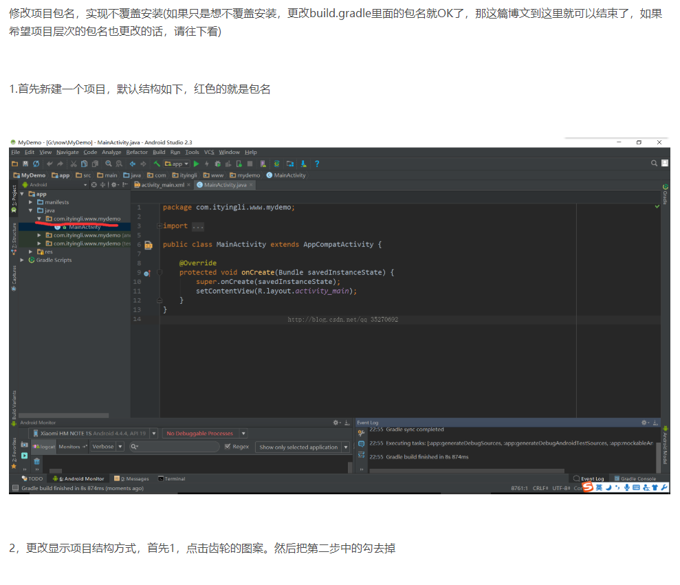This screenshot has height=585, width=680.
Task: Expand the manifests folder node
Action: click(x=31, y=202)
